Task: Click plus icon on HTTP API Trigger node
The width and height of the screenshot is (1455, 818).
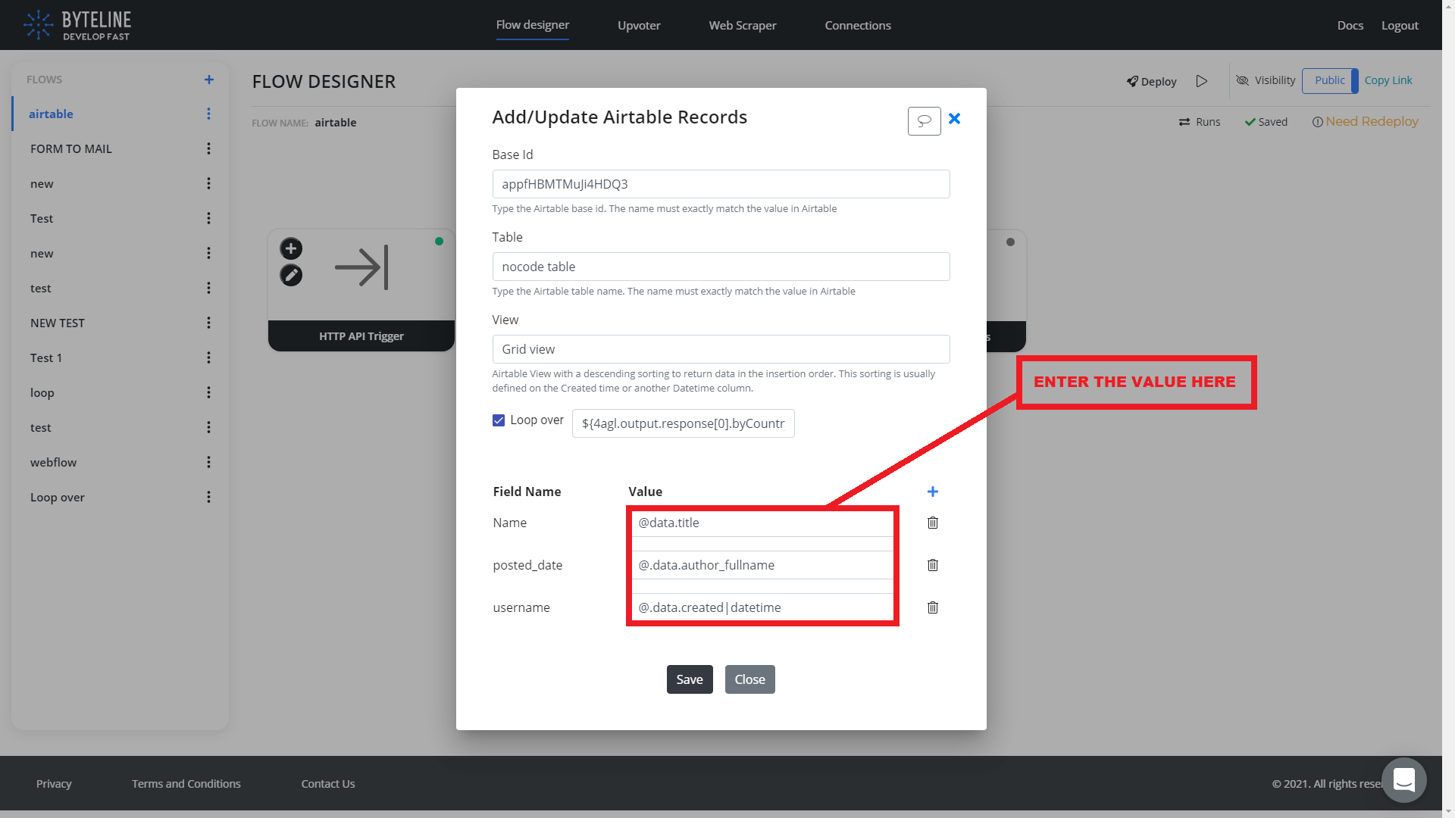Action: click(291, 248)
